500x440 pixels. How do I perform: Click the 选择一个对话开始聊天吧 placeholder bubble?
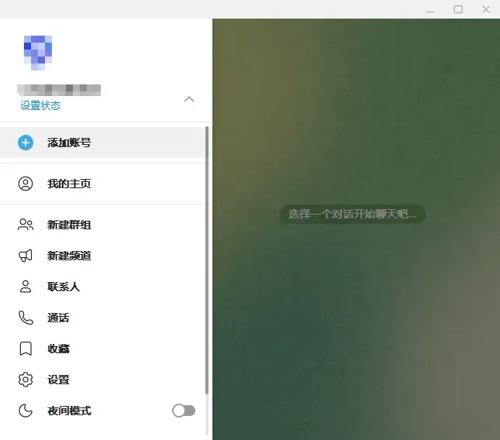pos(353,214)
